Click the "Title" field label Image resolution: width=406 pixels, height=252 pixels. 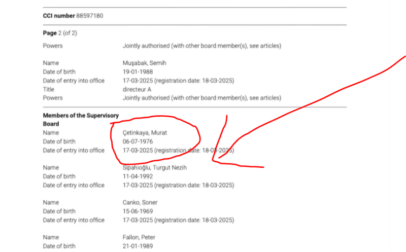48,89
